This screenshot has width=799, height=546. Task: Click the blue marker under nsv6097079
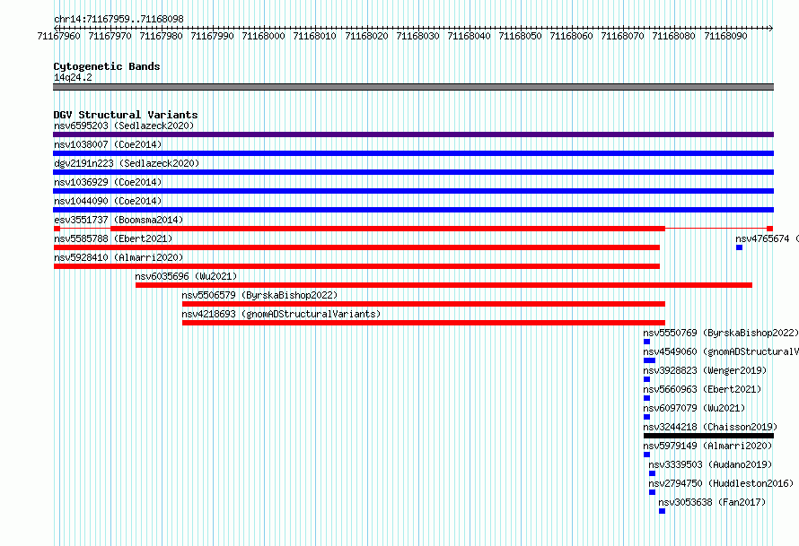pos(646,417)
